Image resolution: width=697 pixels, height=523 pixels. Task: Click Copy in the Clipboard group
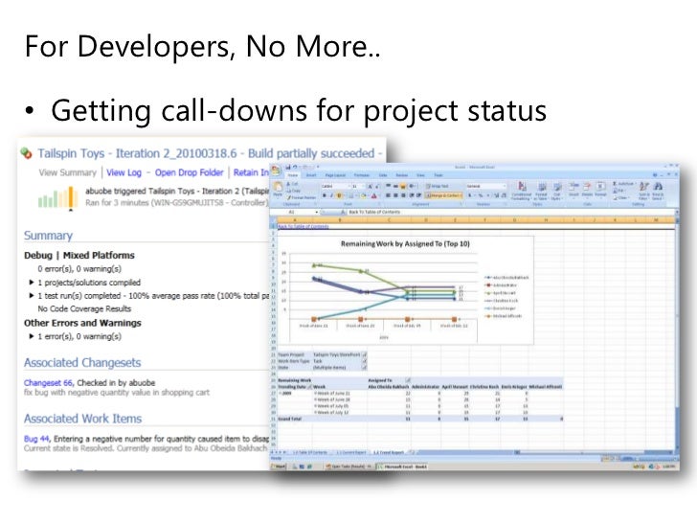(293, 191)
